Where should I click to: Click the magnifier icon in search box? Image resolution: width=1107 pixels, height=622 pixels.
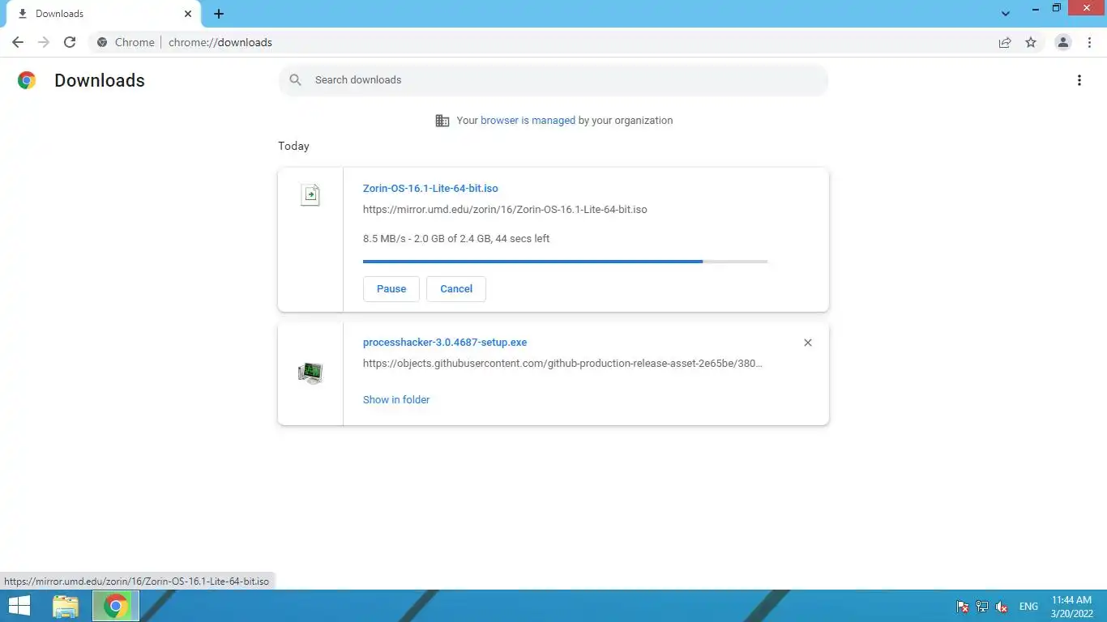296,80
